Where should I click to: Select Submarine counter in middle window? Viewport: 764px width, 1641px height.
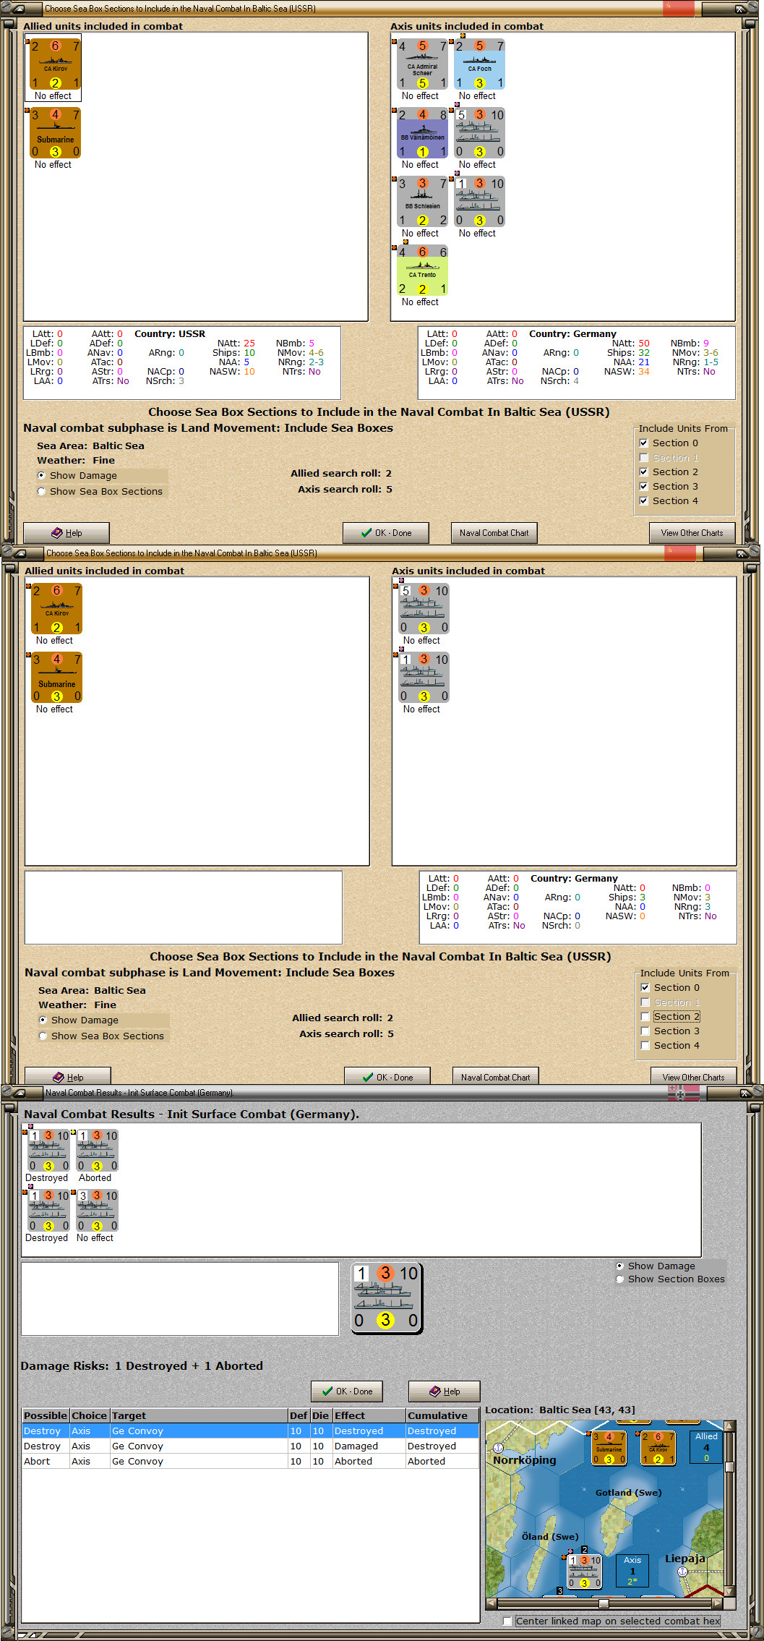tap(56, 677)
